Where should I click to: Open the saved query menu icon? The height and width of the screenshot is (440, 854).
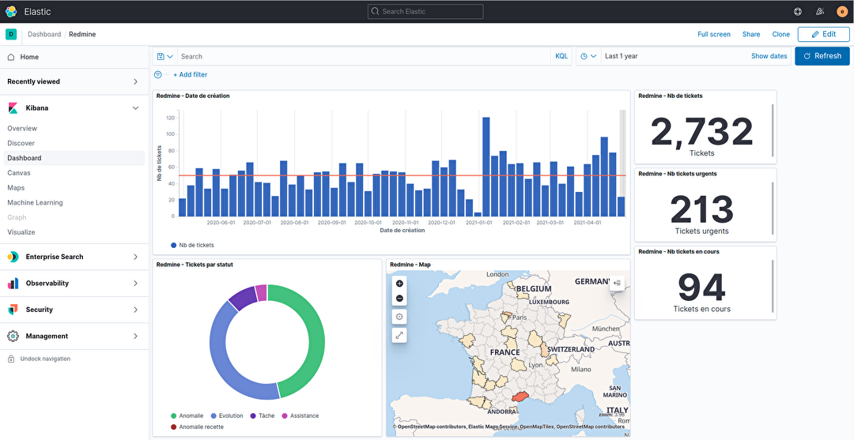click(164, 56)
